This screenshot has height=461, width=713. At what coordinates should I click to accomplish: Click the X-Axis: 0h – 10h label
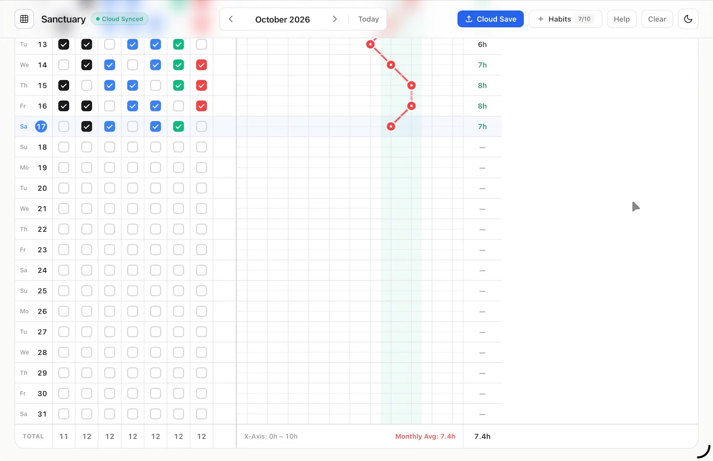coord(271,437)
